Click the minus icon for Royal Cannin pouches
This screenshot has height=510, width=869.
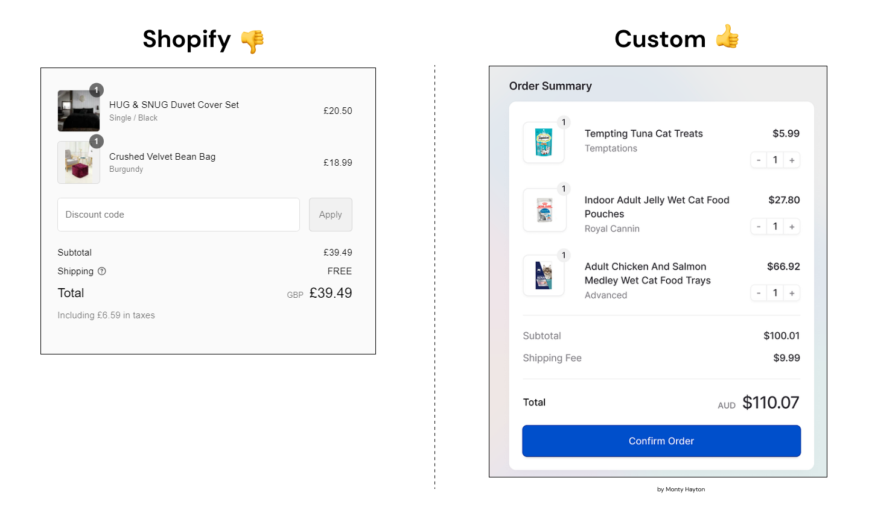759,226
